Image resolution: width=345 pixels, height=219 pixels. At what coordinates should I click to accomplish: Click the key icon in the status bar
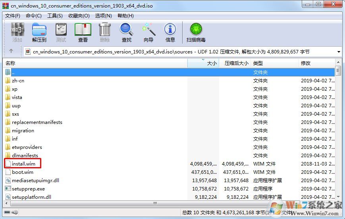pyautogui.click(x=15, y=212)
